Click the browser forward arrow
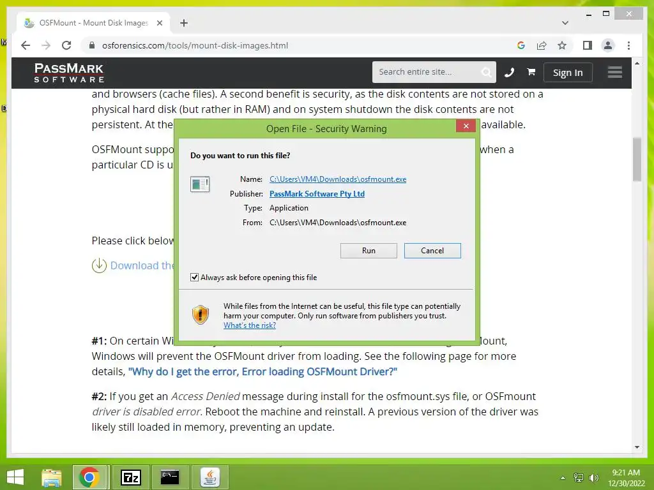 [x=46, y=45]
